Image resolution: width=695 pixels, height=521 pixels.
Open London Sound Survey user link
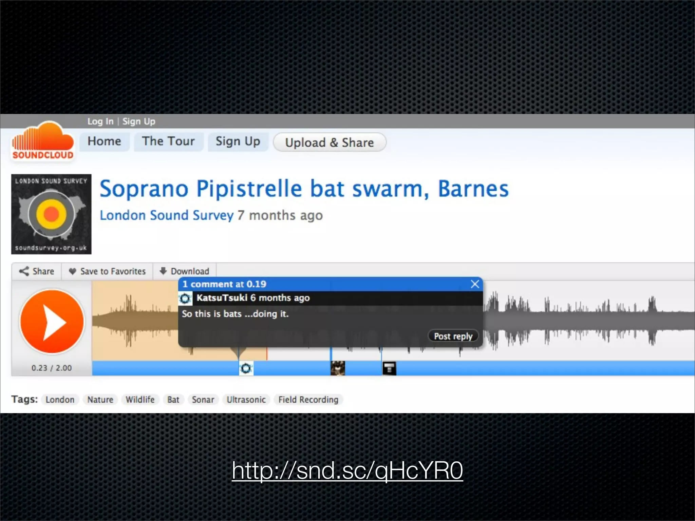coord(166,215)
